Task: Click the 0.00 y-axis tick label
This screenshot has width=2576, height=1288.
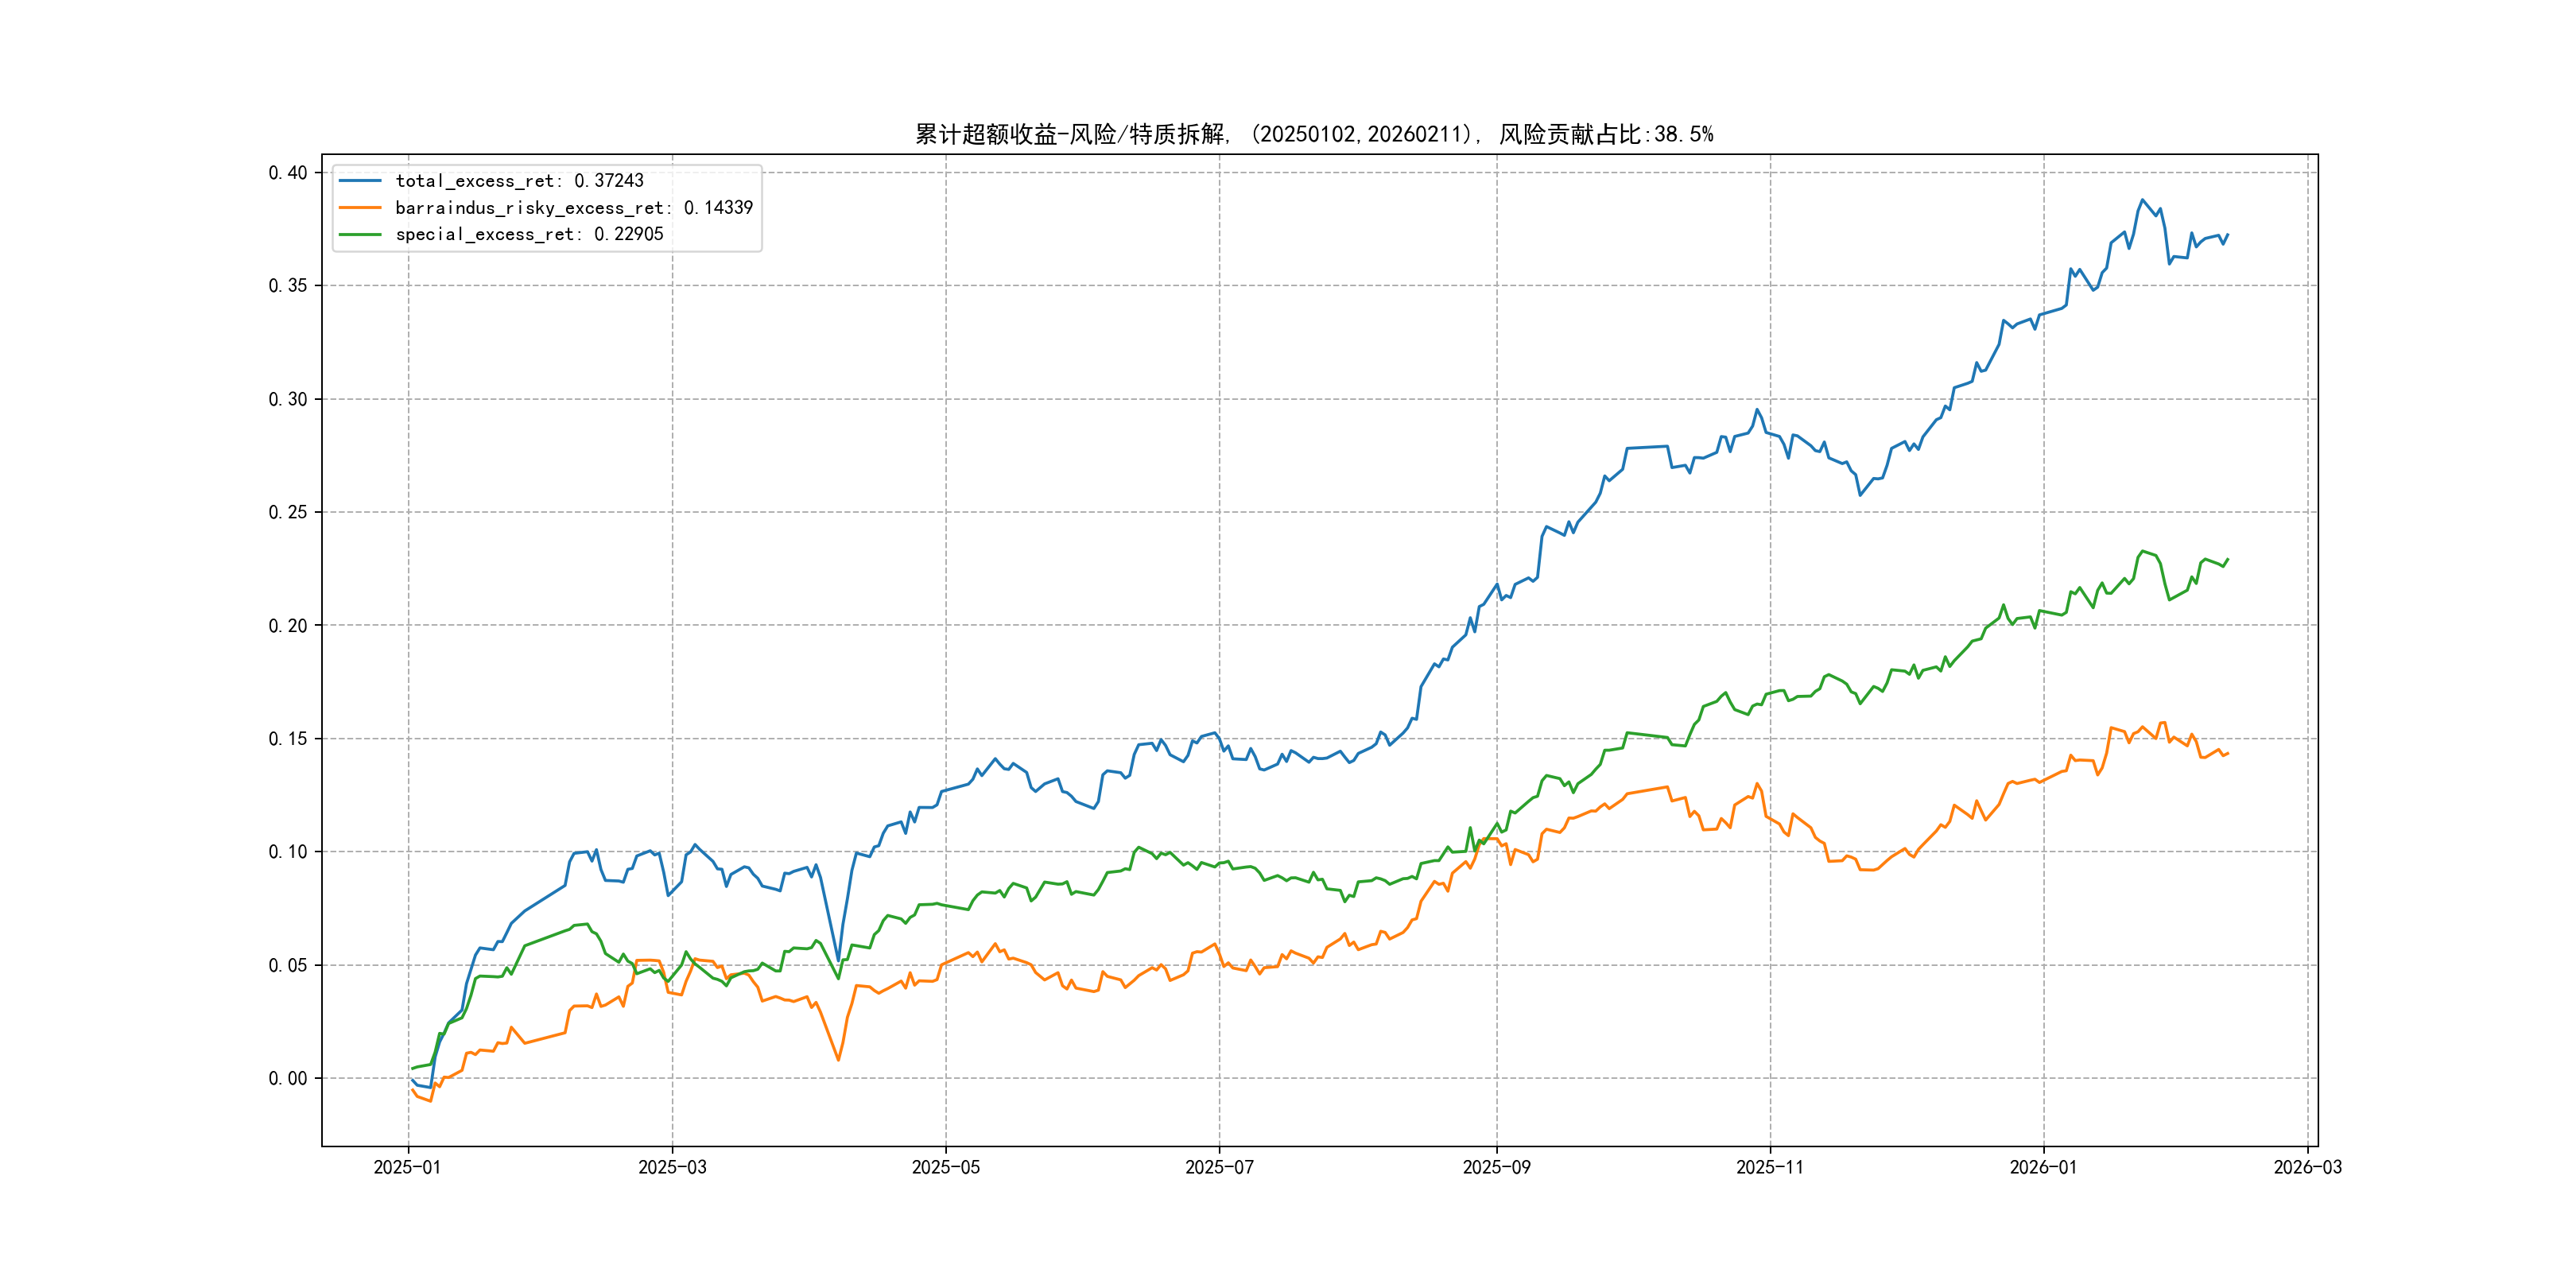Action: click(287, 1078)
